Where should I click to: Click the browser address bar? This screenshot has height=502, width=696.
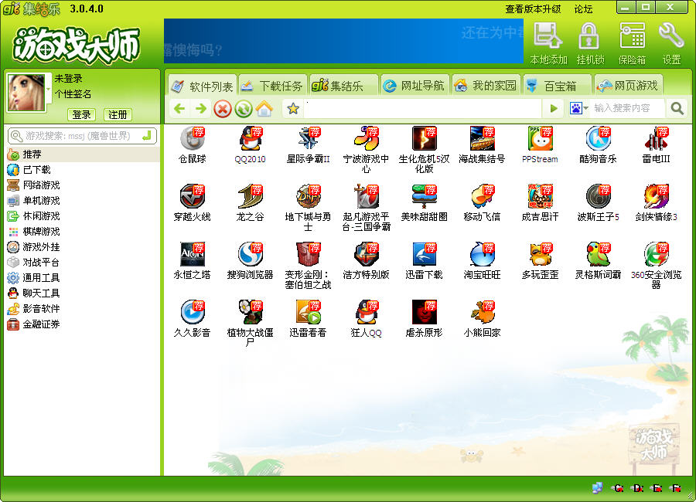point(422,108)
